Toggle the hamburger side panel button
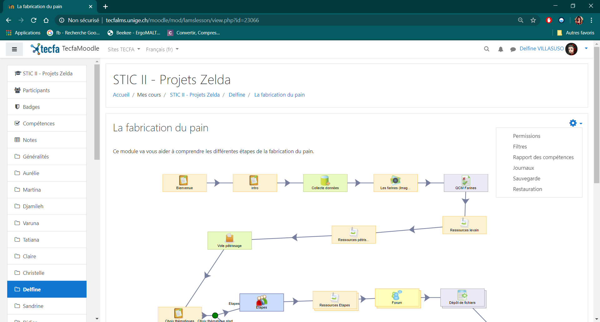This screenshot has width=600, height=322. point(14,49)
